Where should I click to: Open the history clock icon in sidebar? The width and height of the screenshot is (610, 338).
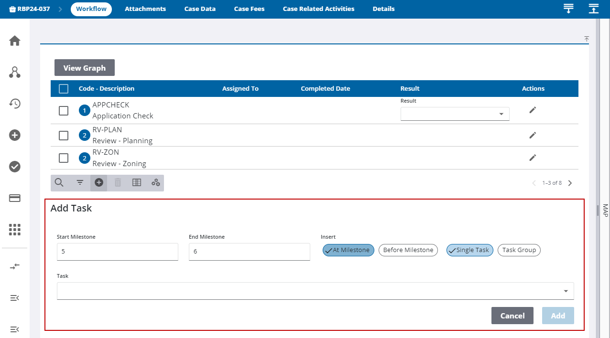click(x=15, y=104)
